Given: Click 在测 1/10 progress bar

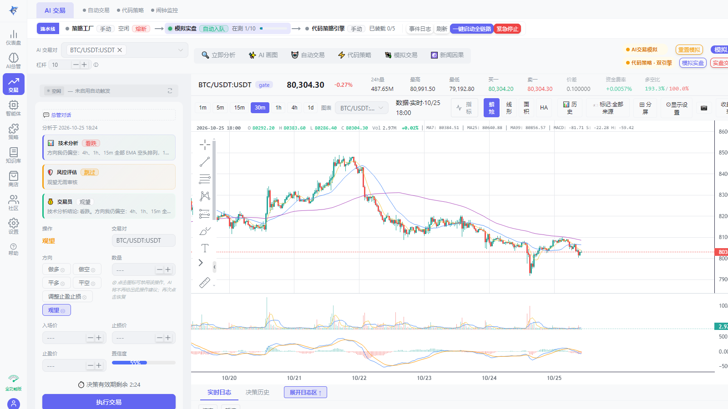Looking at the screenshot, I should click(274, 28).
